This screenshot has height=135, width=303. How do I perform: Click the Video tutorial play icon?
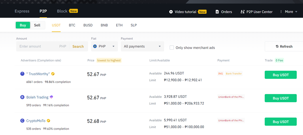point(171,12)
